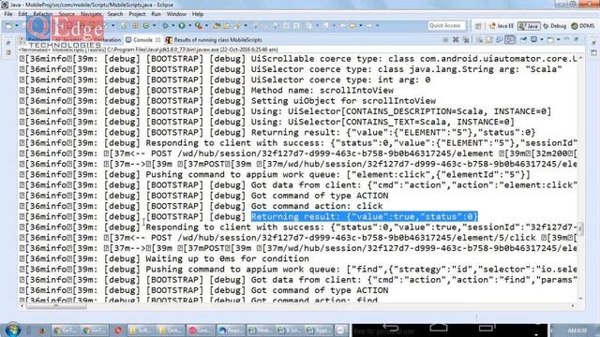Click the Display Selected Console icon
This screenshot has width=600, height=337.
[x=534, y=39]
